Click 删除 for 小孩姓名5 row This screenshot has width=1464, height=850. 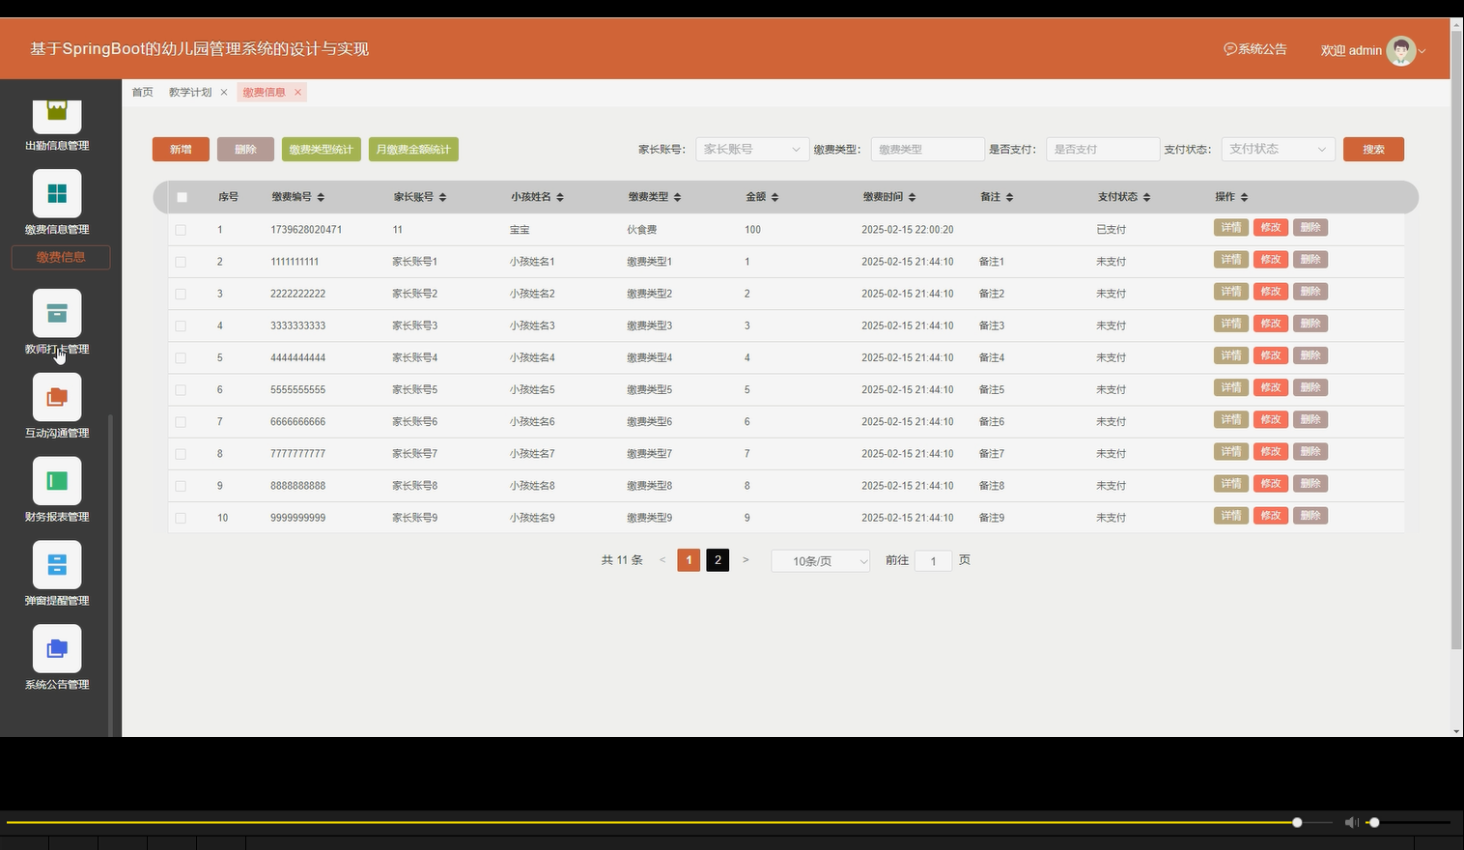(x=1310, y=387)
